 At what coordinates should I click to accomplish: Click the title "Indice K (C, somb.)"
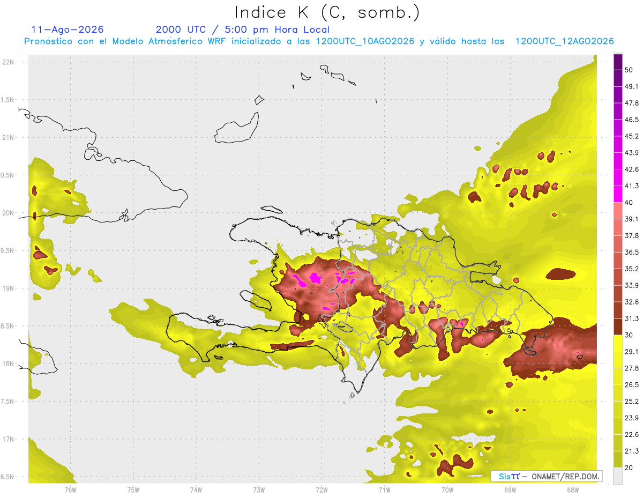click(327, 12)
